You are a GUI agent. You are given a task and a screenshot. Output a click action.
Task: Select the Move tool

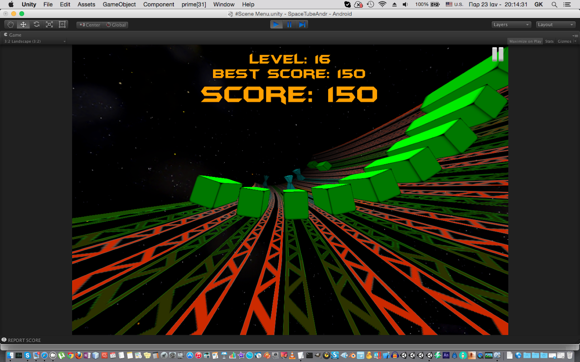pyautogui.click(x=24, y=24)
